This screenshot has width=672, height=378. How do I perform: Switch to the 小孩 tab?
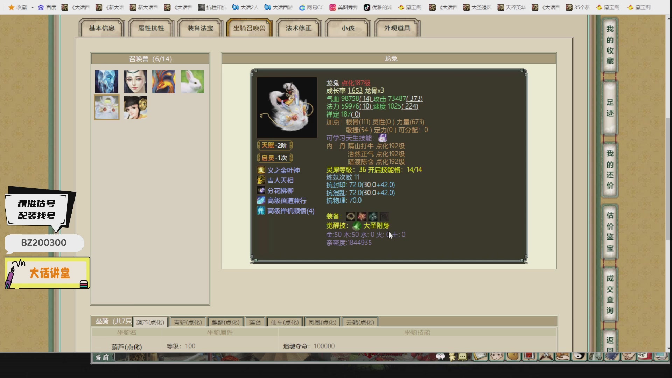click(x=348, y=28)
